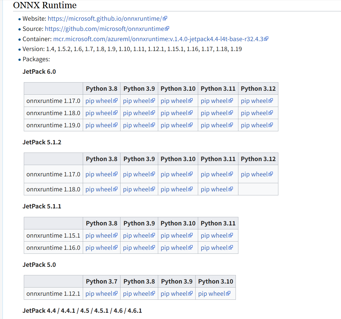Open JetPack 5.1.2 onnxruntime 1.18.0 Python 3.11 pip wheel
This screenshot has width=341, height=319.
pos(217,189)
